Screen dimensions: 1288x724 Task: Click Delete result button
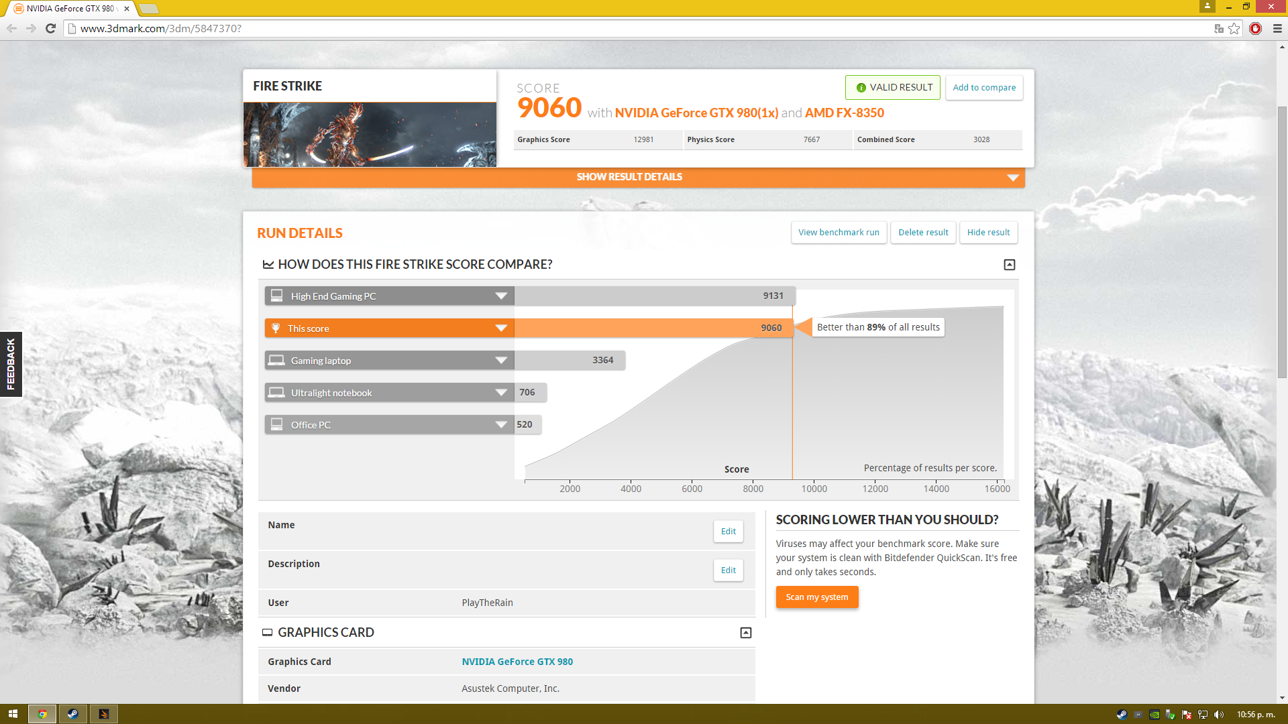click(x=923, y=233)
